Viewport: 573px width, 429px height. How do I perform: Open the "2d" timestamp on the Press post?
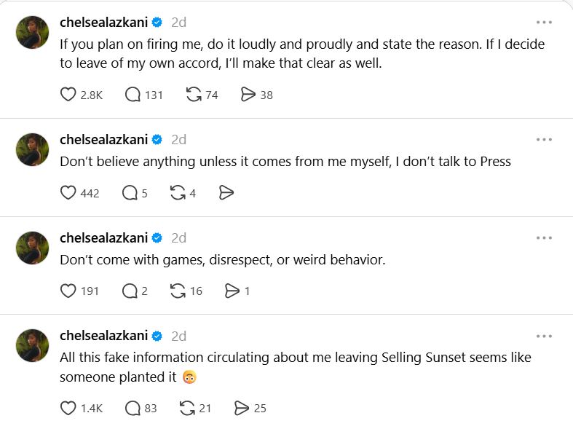(179, 140)
